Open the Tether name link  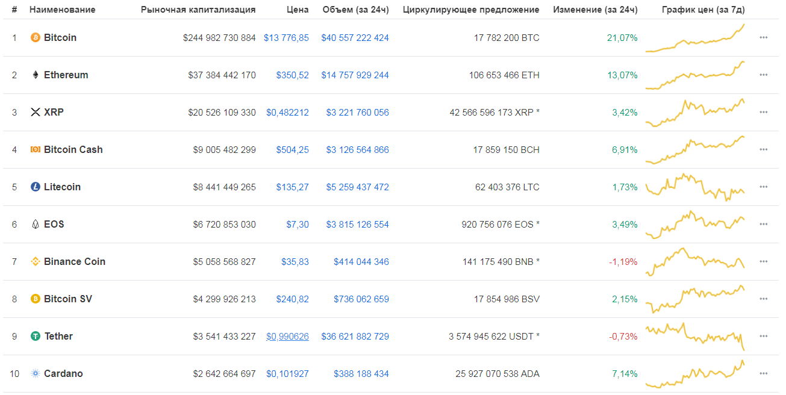tap(58, 336)
